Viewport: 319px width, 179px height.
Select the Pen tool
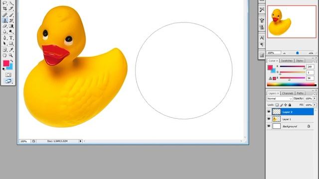5,38
